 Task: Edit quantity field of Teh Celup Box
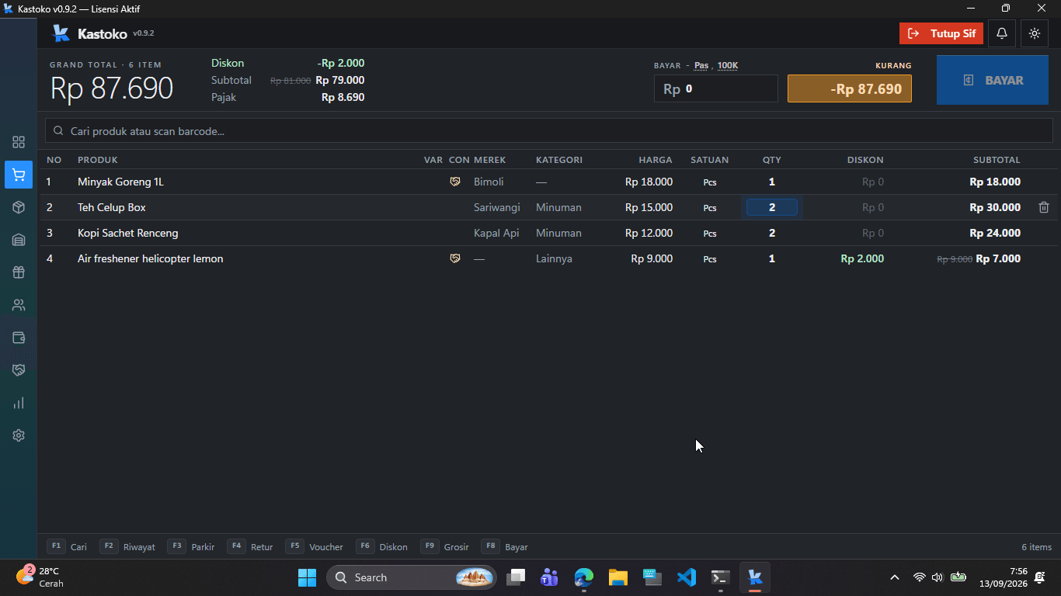[772, 207]
